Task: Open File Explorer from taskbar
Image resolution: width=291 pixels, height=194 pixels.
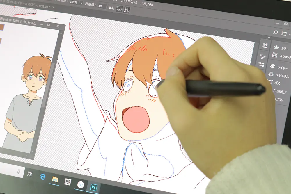Action: [x=55, y=179]
